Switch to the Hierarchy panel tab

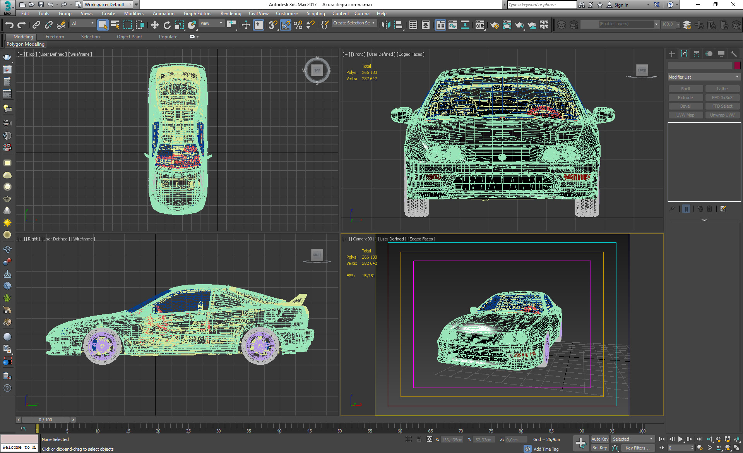coord(697,54)
